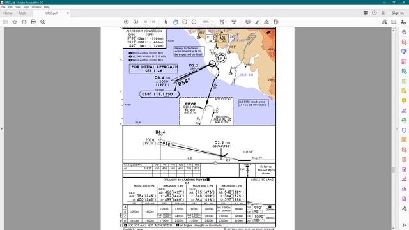The image size is (409, 230).
Task: Click the scrollbar up arrow
Action: coord(394,31)
